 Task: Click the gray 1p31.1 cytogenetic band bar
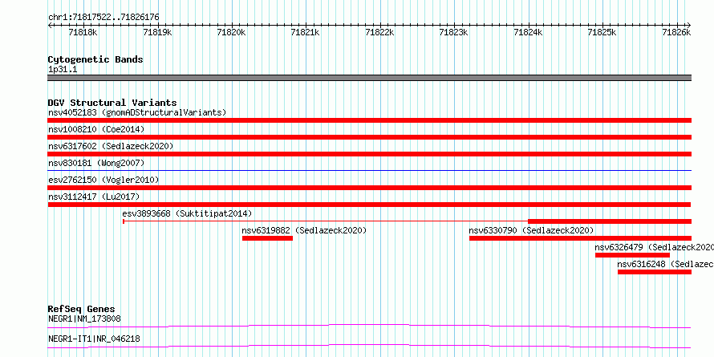369,78
